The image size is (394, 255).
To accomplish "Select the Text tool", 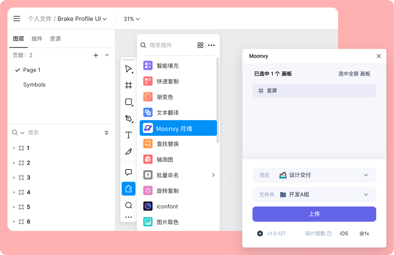I will tap(129, 135).
